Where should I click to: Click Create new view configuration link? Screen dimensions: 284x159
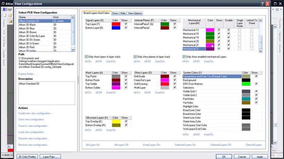(x=35, y=113)
